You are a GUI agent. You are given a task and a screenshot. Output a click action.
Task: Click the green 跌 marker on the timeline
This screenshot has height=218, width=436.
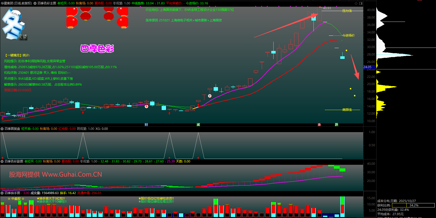336,125
